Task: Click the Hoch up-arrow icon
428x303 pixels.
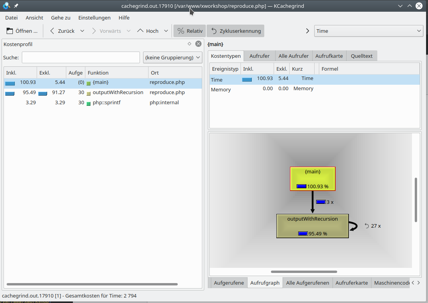Action: [x=141, y=31]
